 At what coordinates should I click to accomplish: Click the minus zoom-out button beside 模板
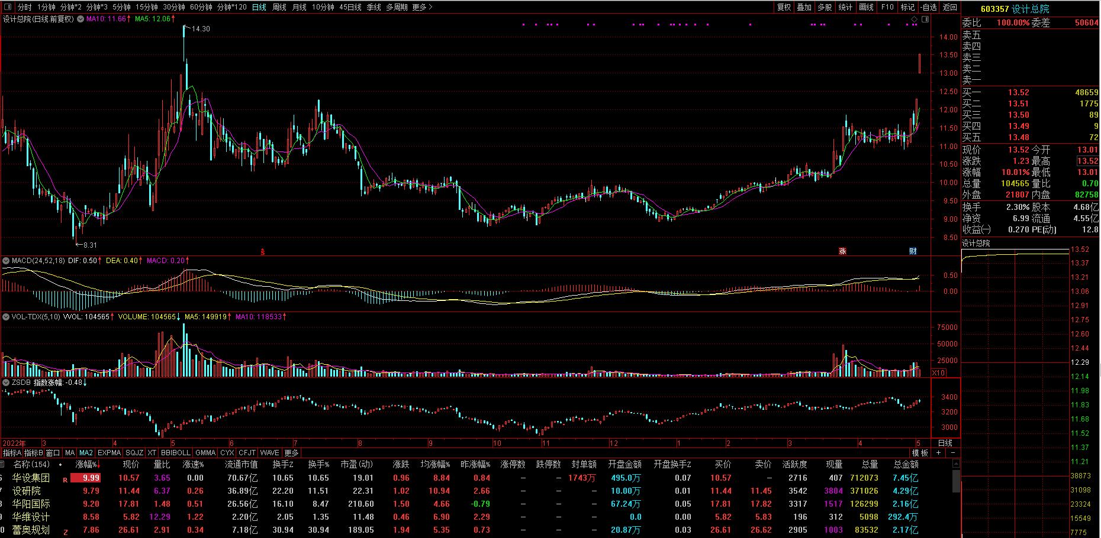[953, 453]
